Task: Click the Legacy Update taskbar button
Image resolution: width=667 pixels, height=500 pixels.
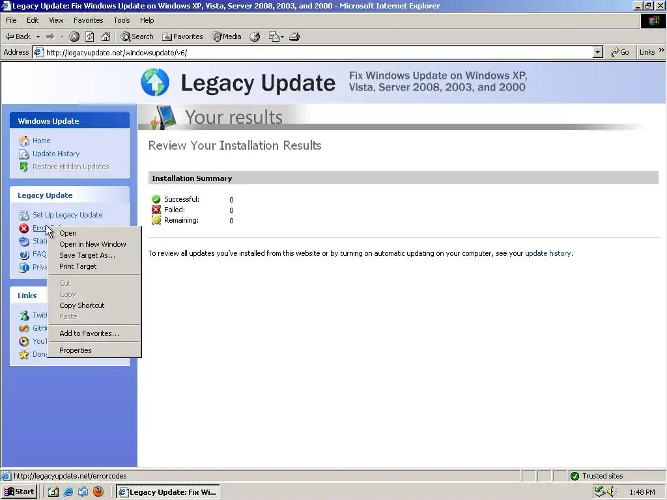Action: 169,492
